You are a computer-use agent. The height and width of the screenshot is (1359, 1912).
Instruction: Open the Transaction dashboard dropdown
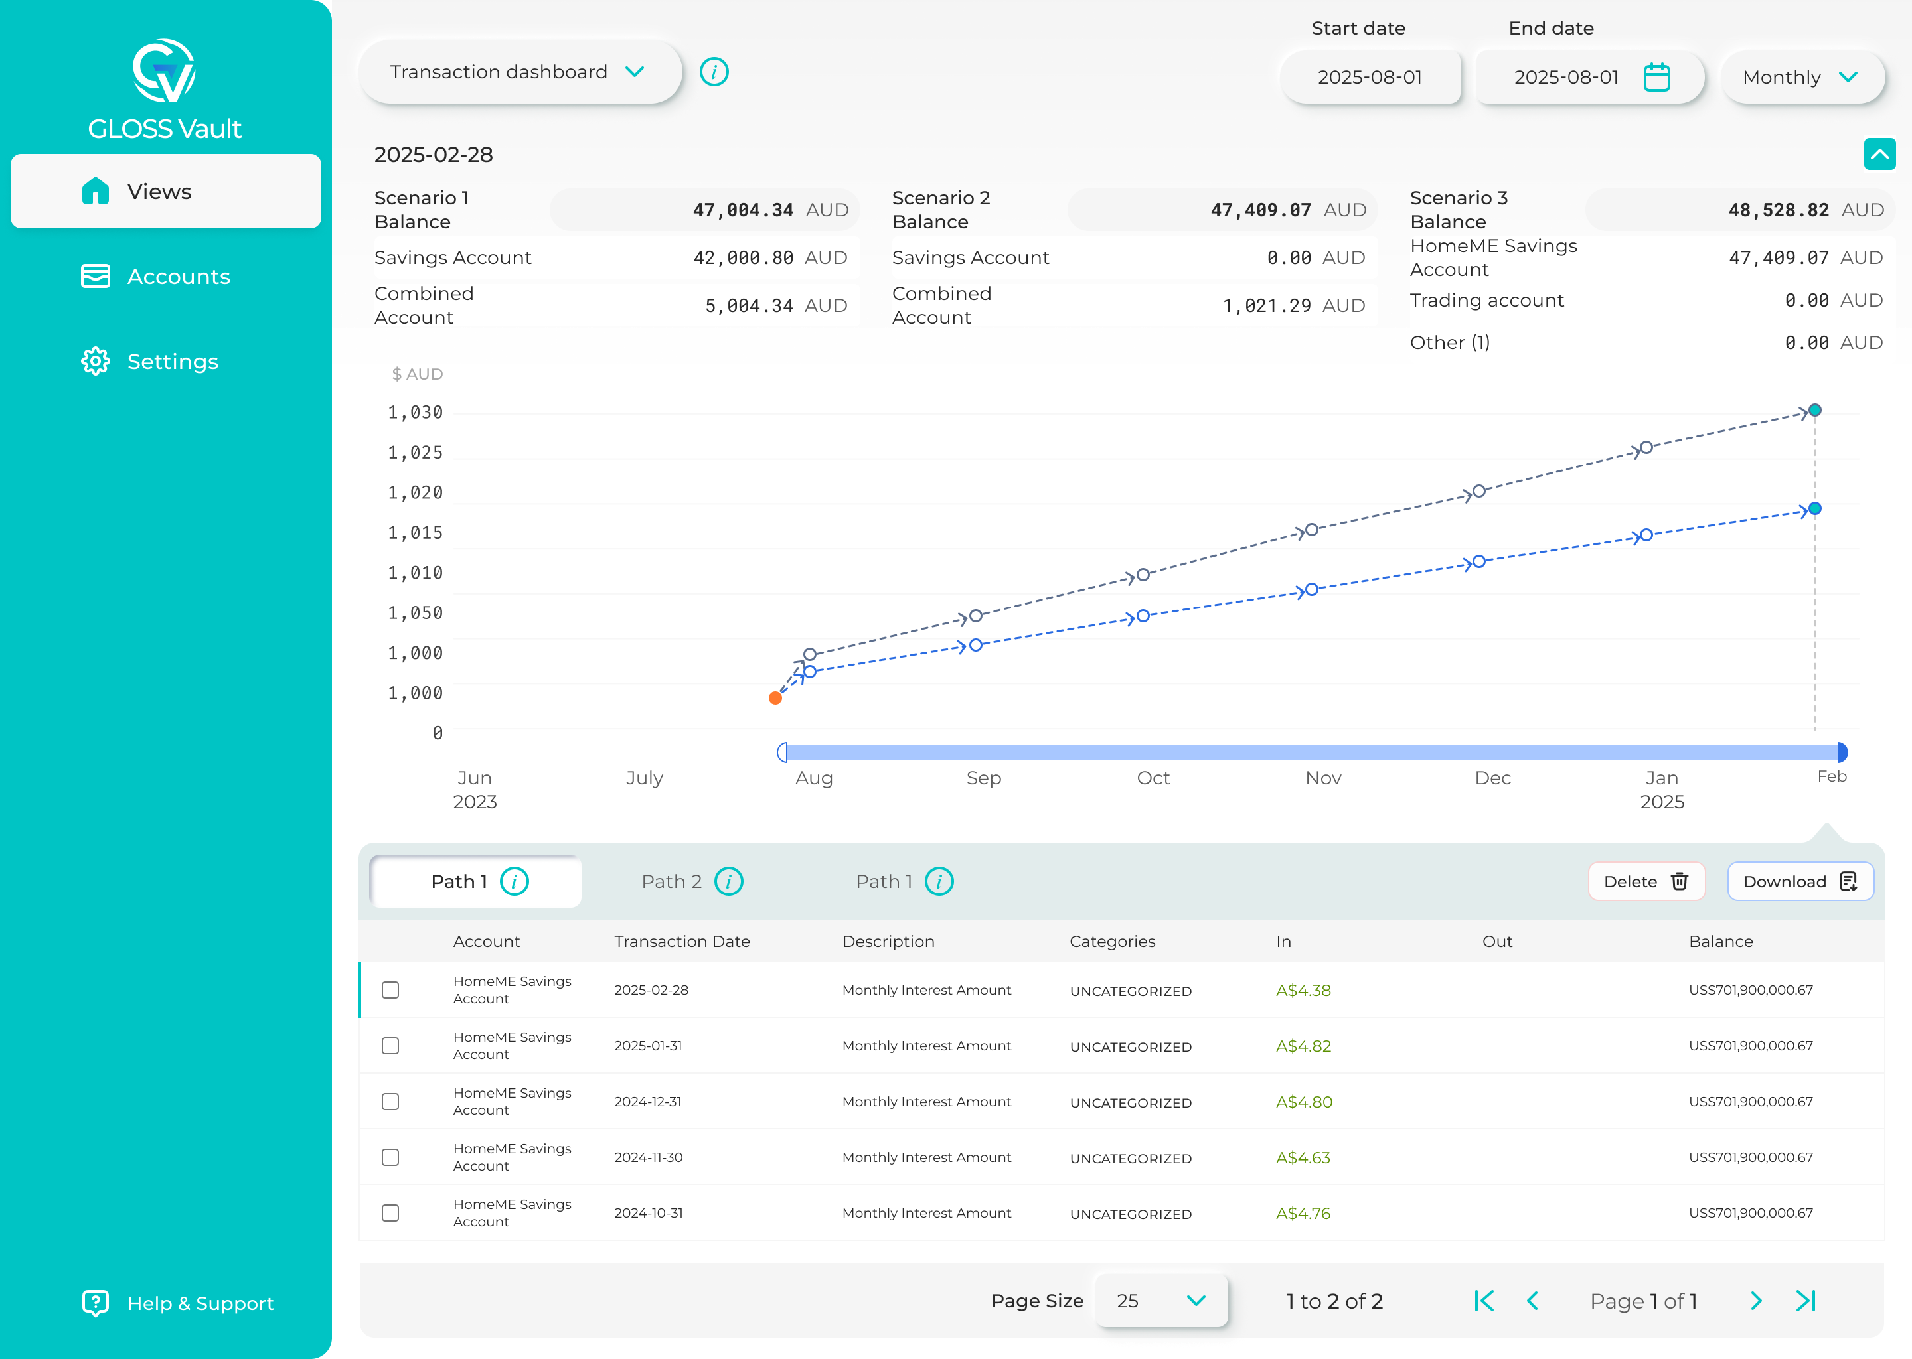[x=520, y=72]
